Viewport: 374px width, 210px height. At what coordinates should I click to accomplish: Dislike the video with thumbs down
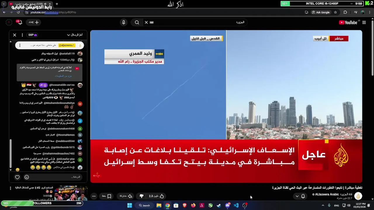coord(142,196)
